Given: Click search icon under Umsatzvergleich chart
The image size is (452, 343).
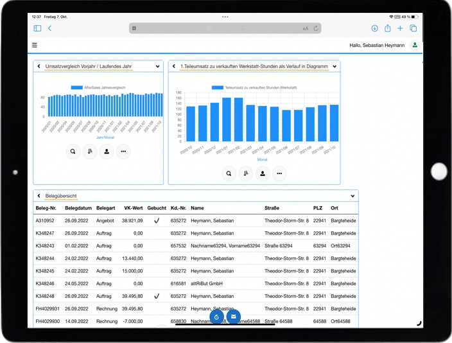Looking at the screenshot, I should pos(73,152).
